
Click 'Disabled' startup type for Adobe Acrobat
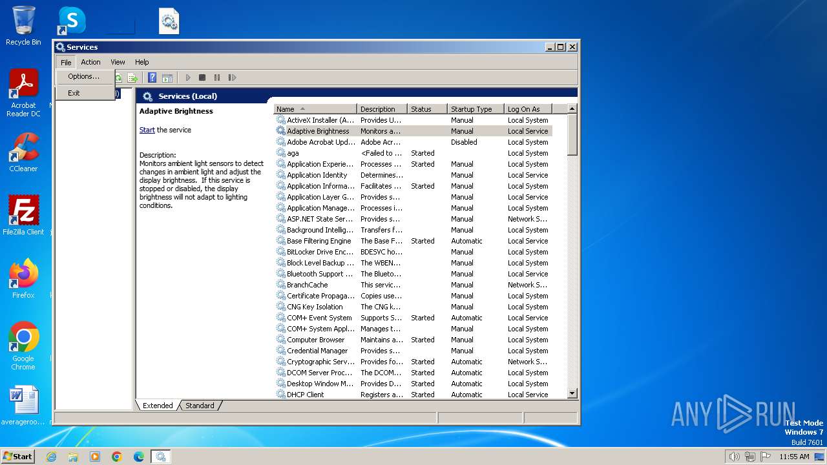click(x=464, y=142)
